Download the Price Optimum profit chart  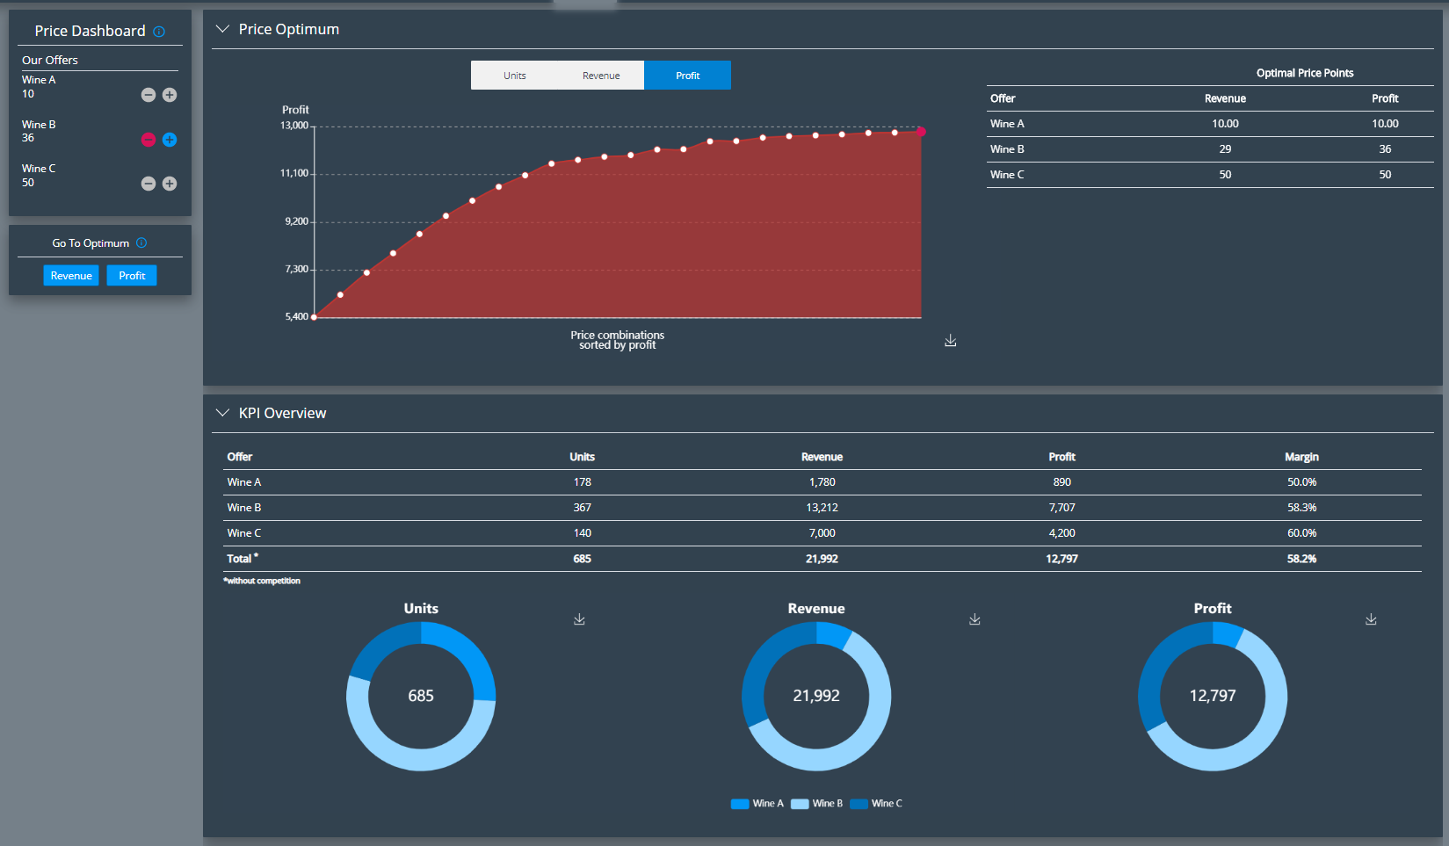[x=950, y=341]
